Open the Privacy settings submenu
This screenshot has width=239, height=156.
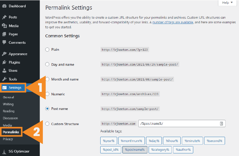(x=8, y=139)
